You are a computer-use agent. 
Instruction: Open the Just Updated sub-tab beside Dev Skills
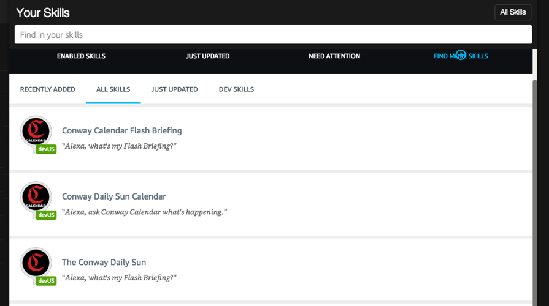(x=174, y=89)
